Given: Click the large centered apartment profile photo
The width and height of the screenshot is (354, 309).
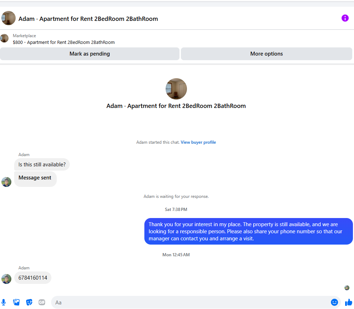Looking at the screenshot, I should (x=176, y=89).
